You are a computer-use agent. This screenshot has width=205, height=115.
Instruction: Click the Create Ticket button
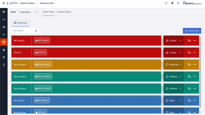tap(192, 31)
